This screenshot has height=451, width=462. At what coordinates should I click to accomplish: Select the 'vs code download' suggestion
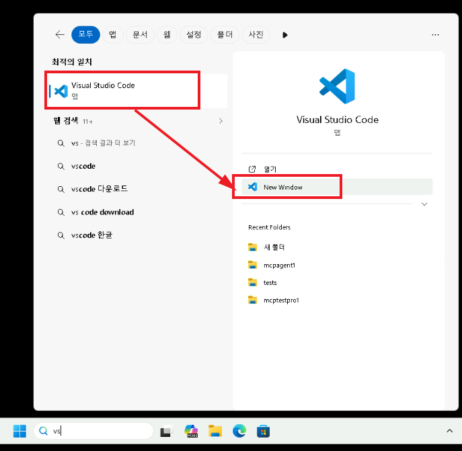(95, 212)
